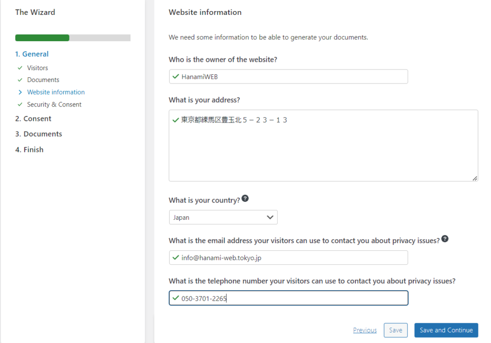The width and height of the screenshot is (491, 343).
Task: Click green checkmark next to Documents step
Action: (20, 80)
